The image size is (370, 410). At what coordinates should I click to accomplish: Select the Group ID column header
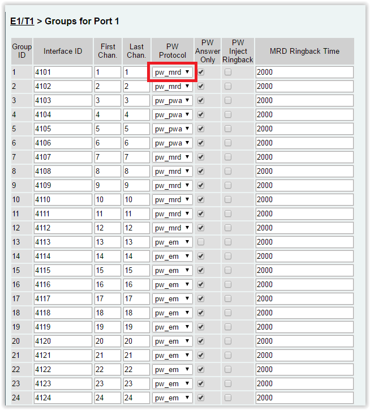coord(21,51)
